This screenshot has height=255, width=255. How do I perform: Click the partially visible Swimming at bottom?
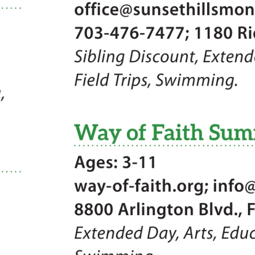pyautogui.click(x=114, y=253)
